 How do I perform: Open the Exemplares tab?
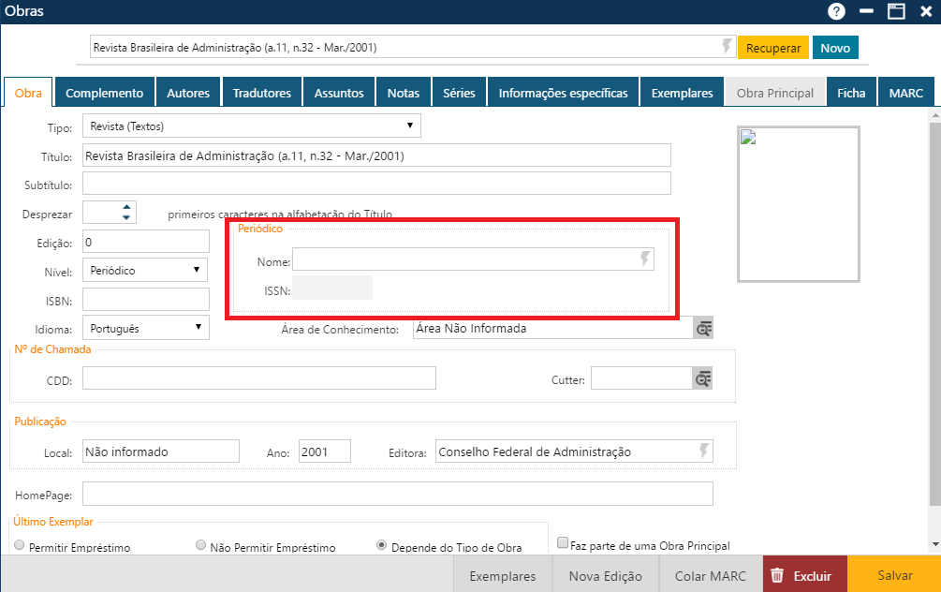point(682,93)
